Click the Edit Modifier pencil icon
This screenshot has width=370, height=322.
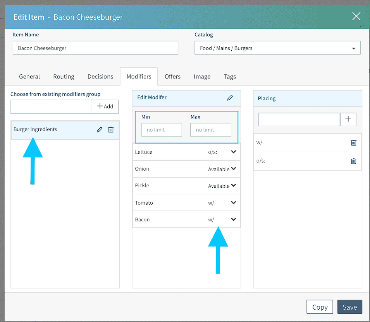(x=230, y=98)
